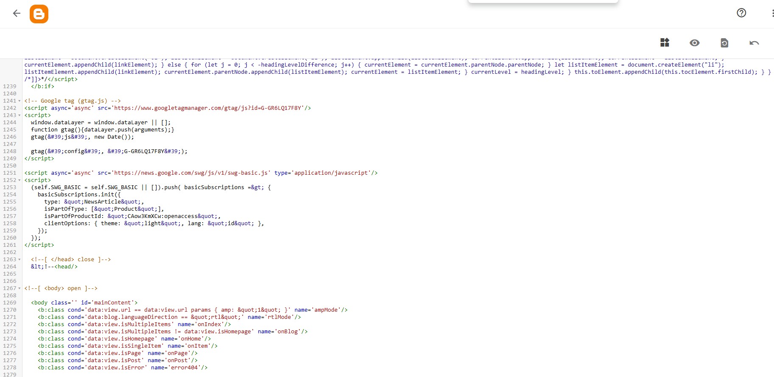Click the isPartOfProductId openaccess line
The image size is (774, 377).
(x=132, y=216)
